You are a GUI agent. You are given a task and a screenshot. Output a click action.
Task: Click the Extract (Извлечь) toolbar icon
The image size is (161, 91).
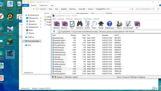point(64,25)
